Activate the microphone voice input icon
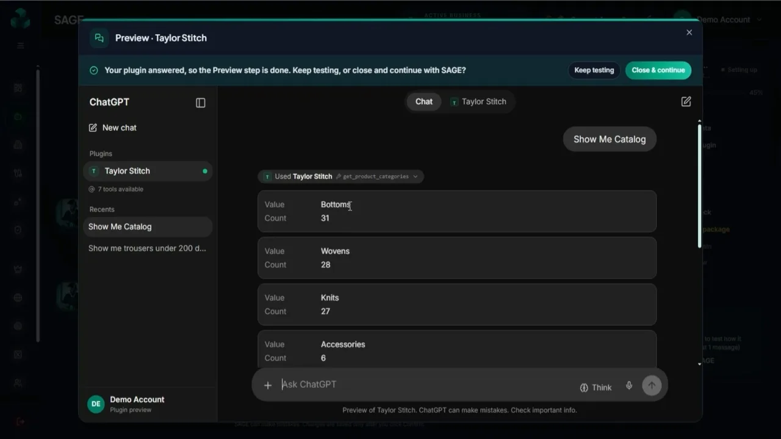This screenshot has height=439, width=781. click(x=629, y=385)
